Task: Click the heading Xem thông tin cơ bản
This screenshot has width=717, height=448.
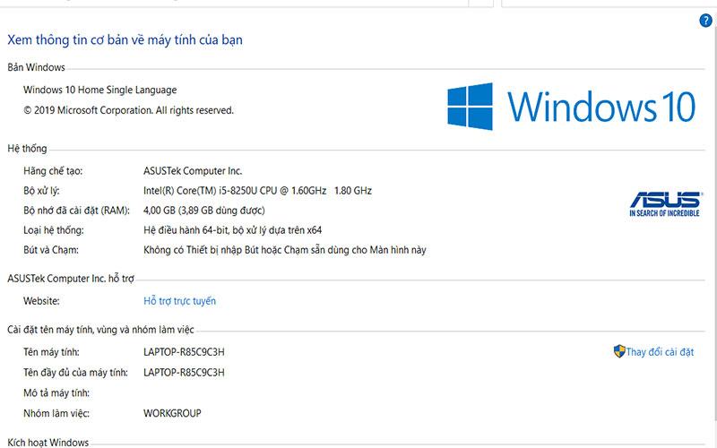Action: [125, 39]
